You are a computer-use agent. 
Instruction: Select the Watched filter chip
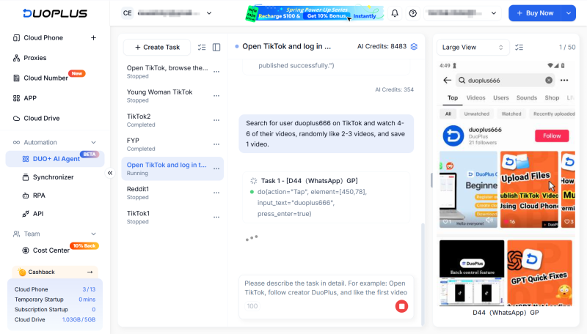point(511,114)
